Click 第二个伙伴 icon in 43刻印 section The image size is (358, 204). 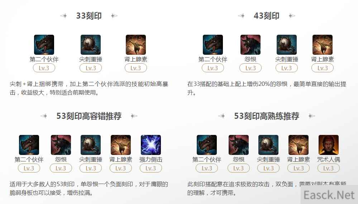pyautogui.click(x=213, y=45)
